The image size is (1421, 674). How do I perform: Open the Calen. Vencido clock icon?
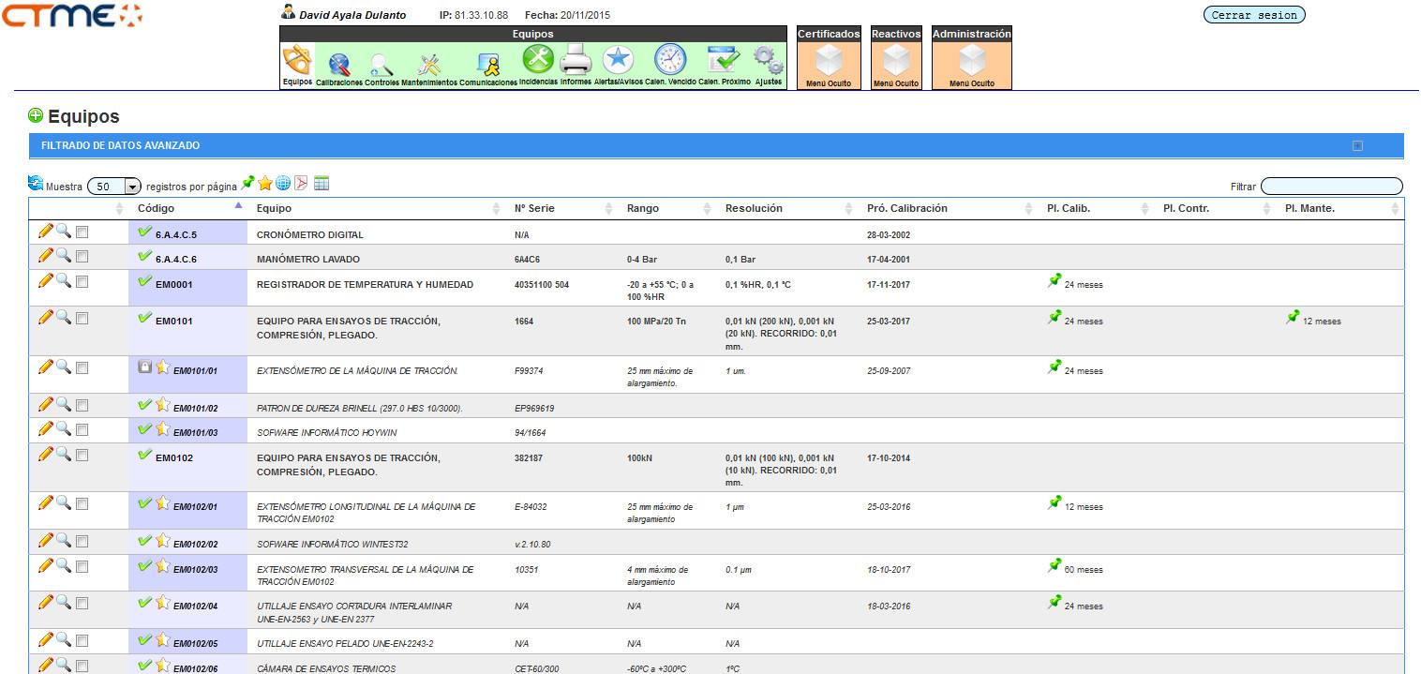click(x=669, y=60)
